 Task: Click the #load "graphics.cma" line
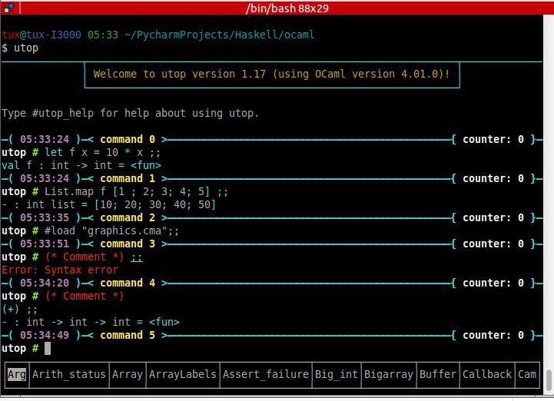(111, 231)
